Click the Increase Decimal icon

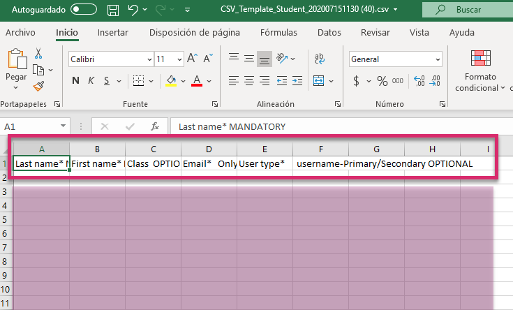tap(419, 80)
